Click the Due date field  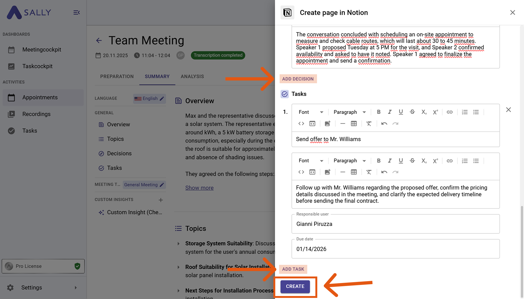395,249
